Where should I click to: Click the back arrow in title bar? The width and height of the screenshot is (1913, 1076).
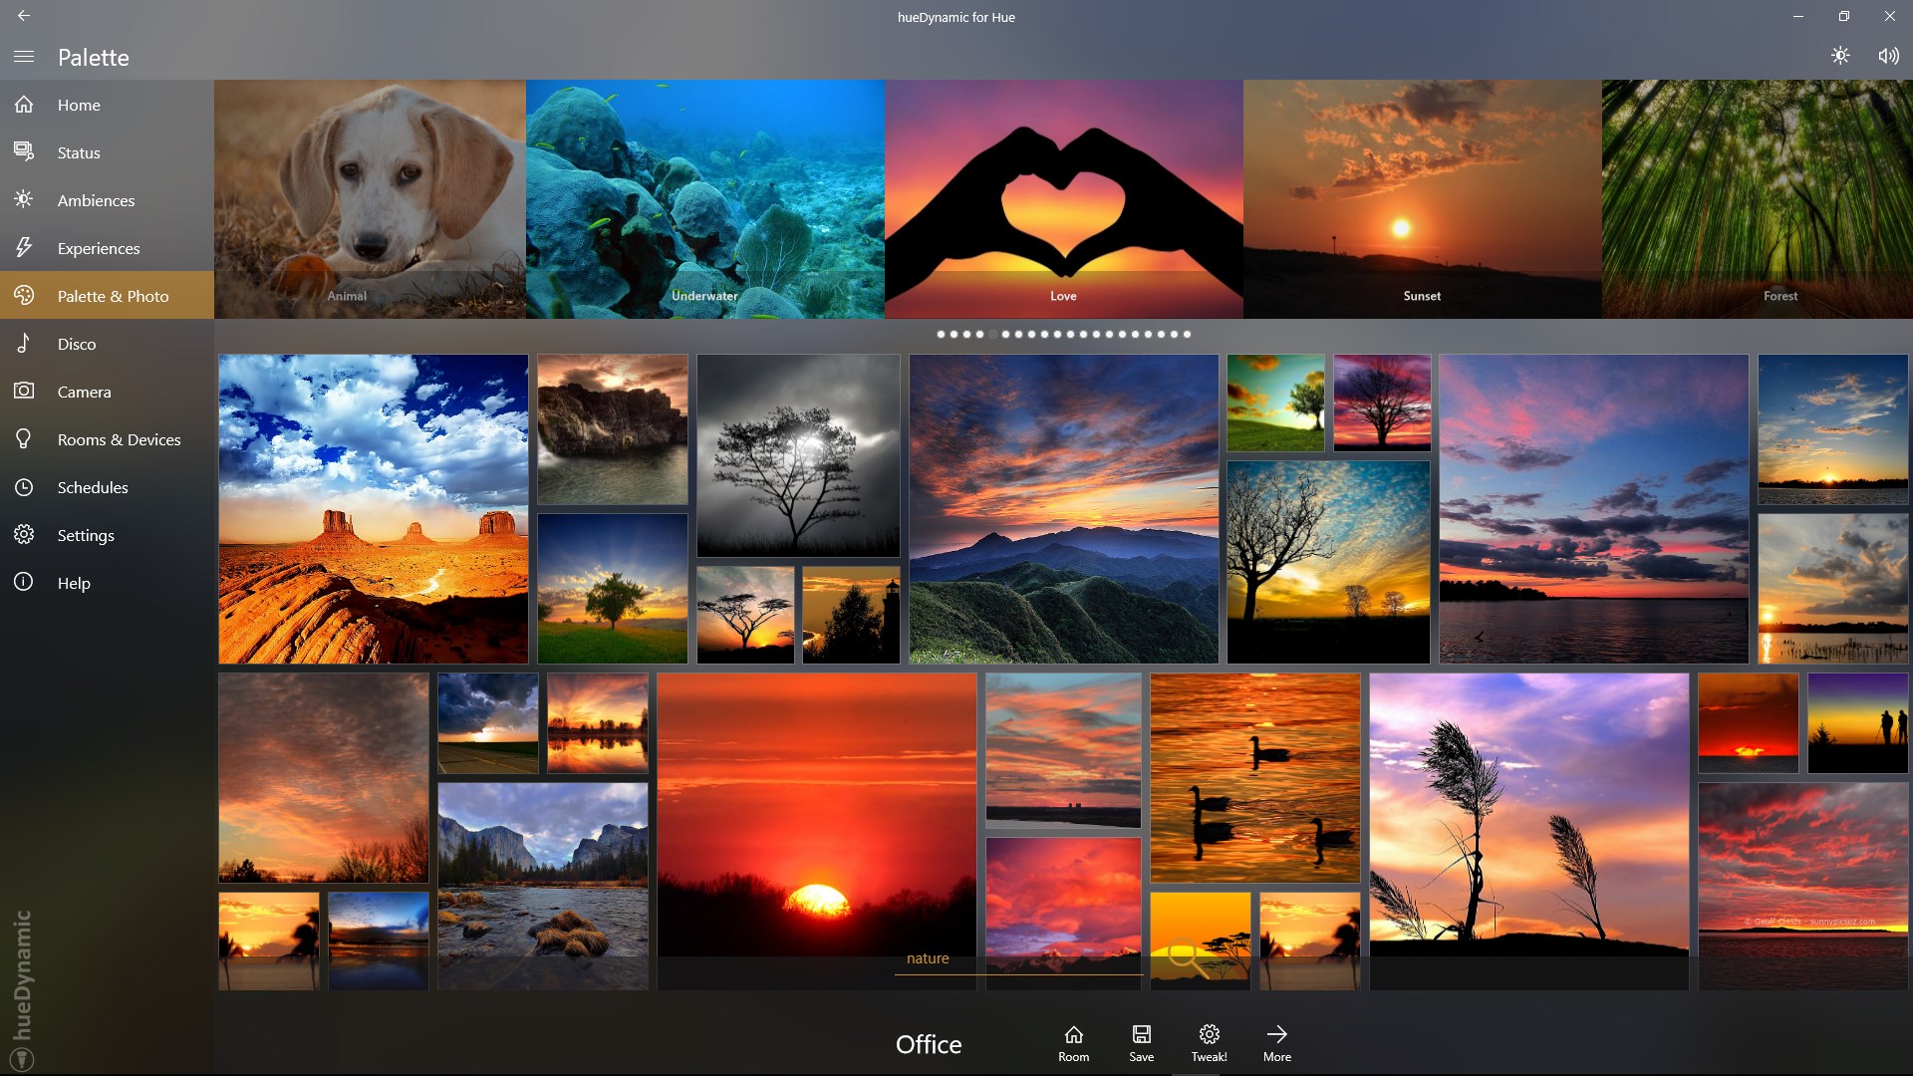24,16
